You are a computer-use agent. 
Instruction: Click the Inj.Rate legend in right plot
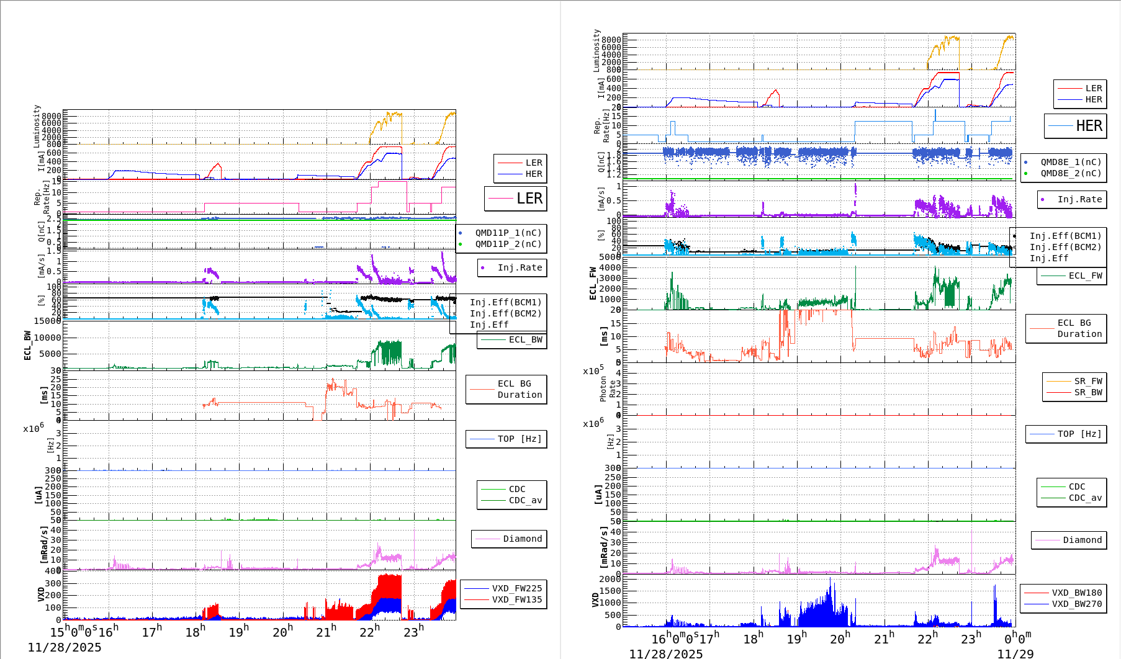pos(1072,199)
